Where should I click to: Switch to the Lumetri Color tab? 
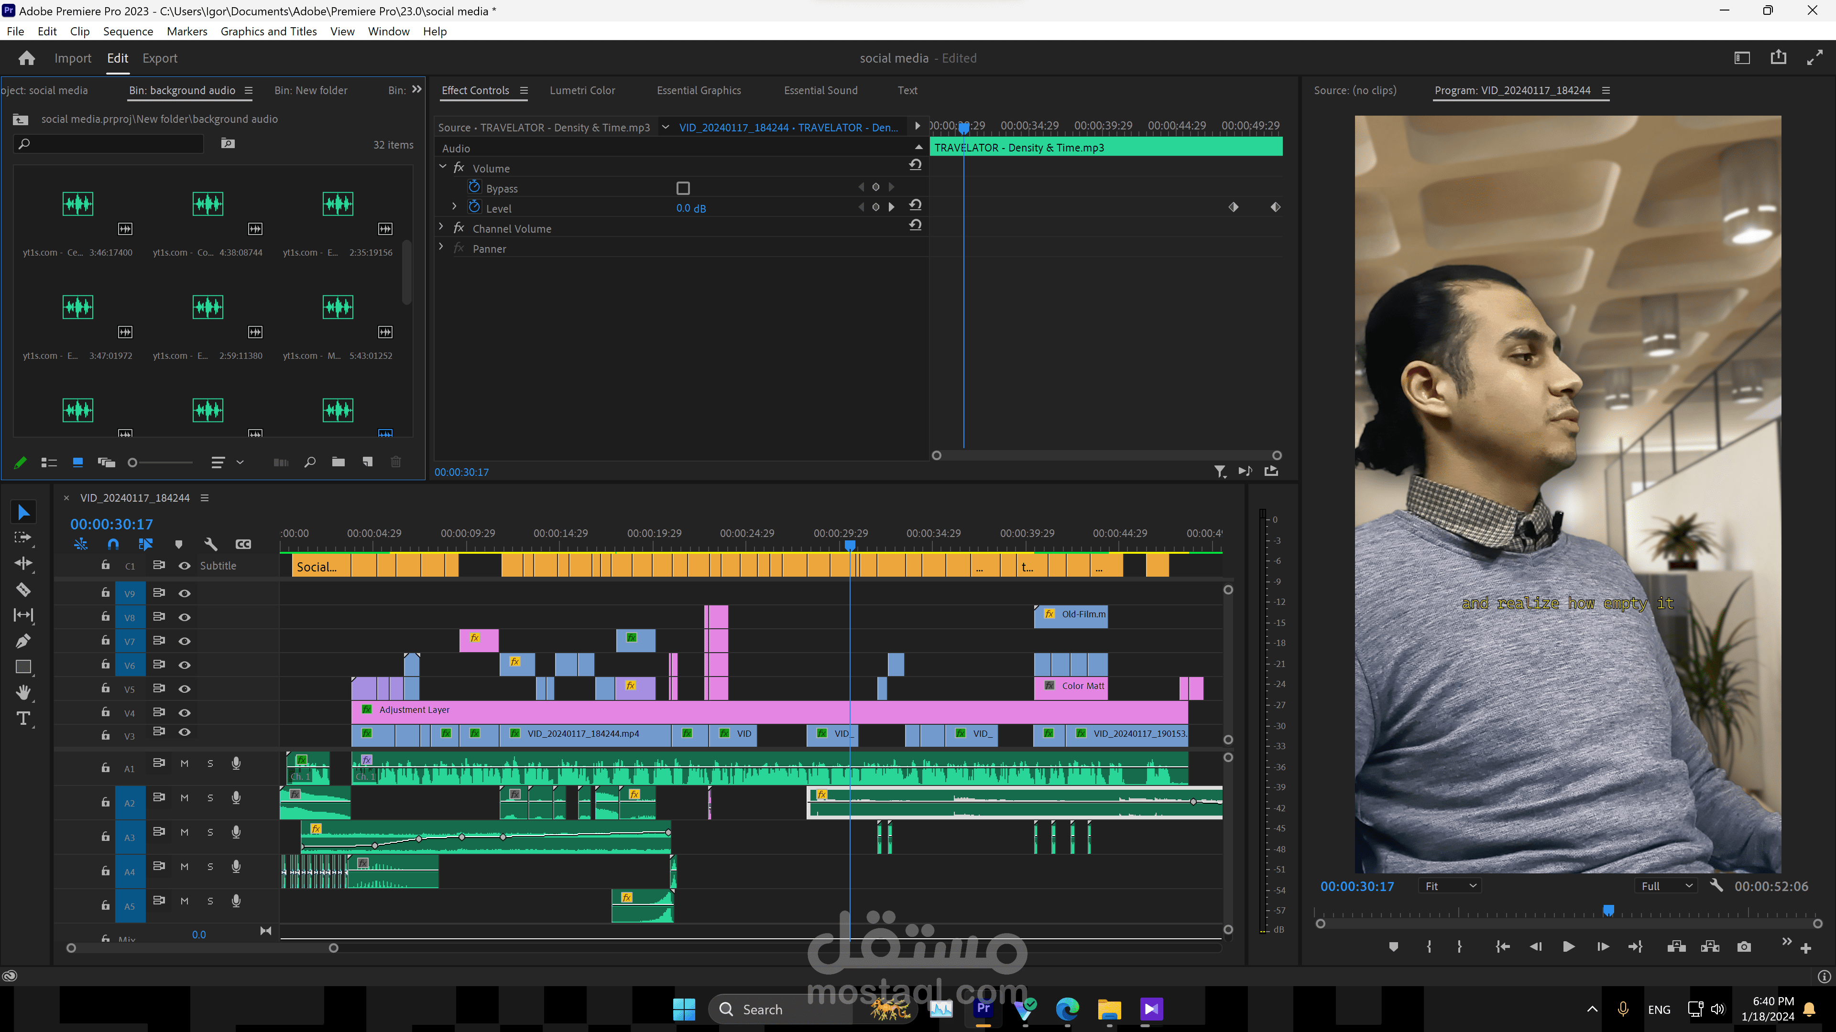pos(582,90)
